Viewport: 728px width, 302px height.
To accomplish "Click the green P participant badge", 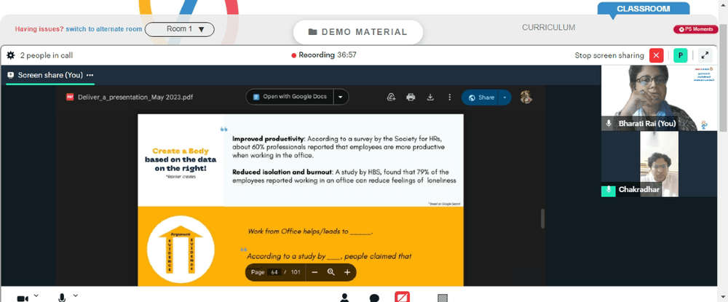I will pos(680,55).
